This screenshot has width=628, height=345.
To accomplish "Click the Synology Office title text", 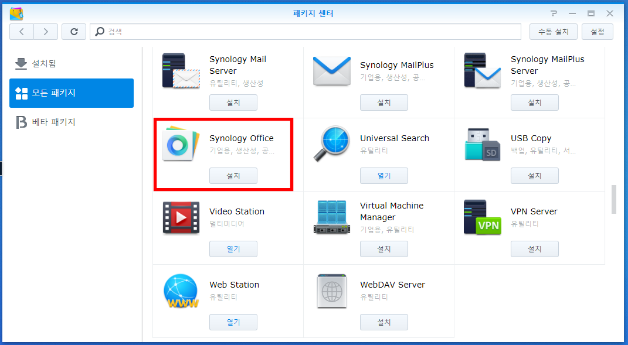I will pos(242,138).
